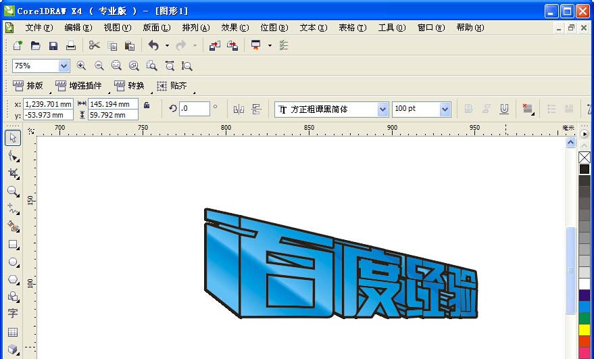Open the zoom level 75% dropdown
This screenshot has width=594, height=359.
64,66
